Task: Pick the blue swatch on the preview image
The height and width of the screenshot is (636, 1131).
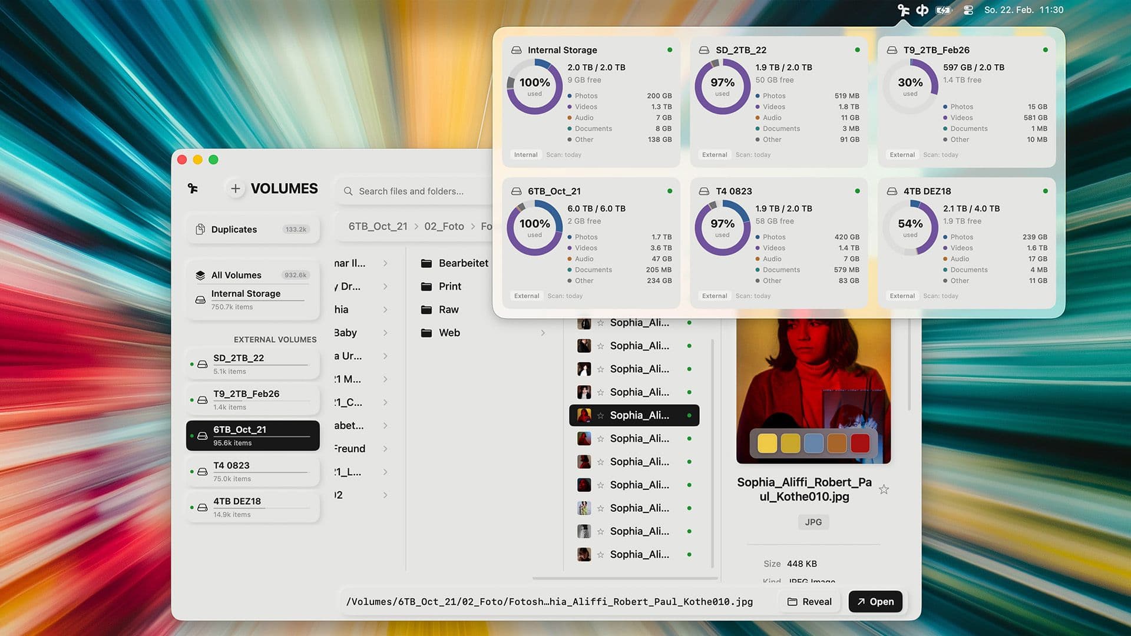Action: [x=813, y=443]
